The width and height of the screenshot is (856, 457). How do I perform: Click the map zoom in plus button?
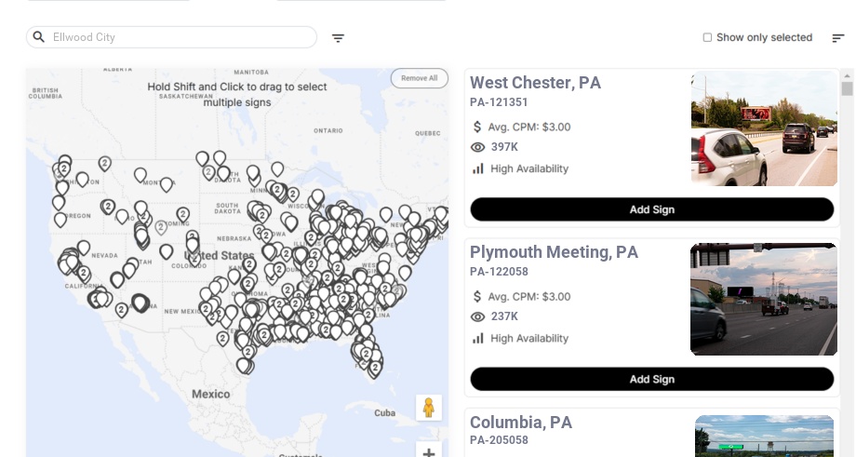[429, 452]
